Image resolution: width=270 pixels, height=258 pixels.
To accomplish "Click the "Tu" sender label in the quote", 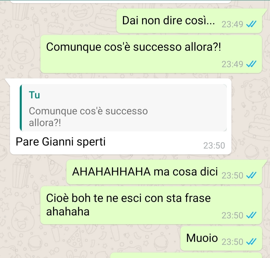I will 34,95.
